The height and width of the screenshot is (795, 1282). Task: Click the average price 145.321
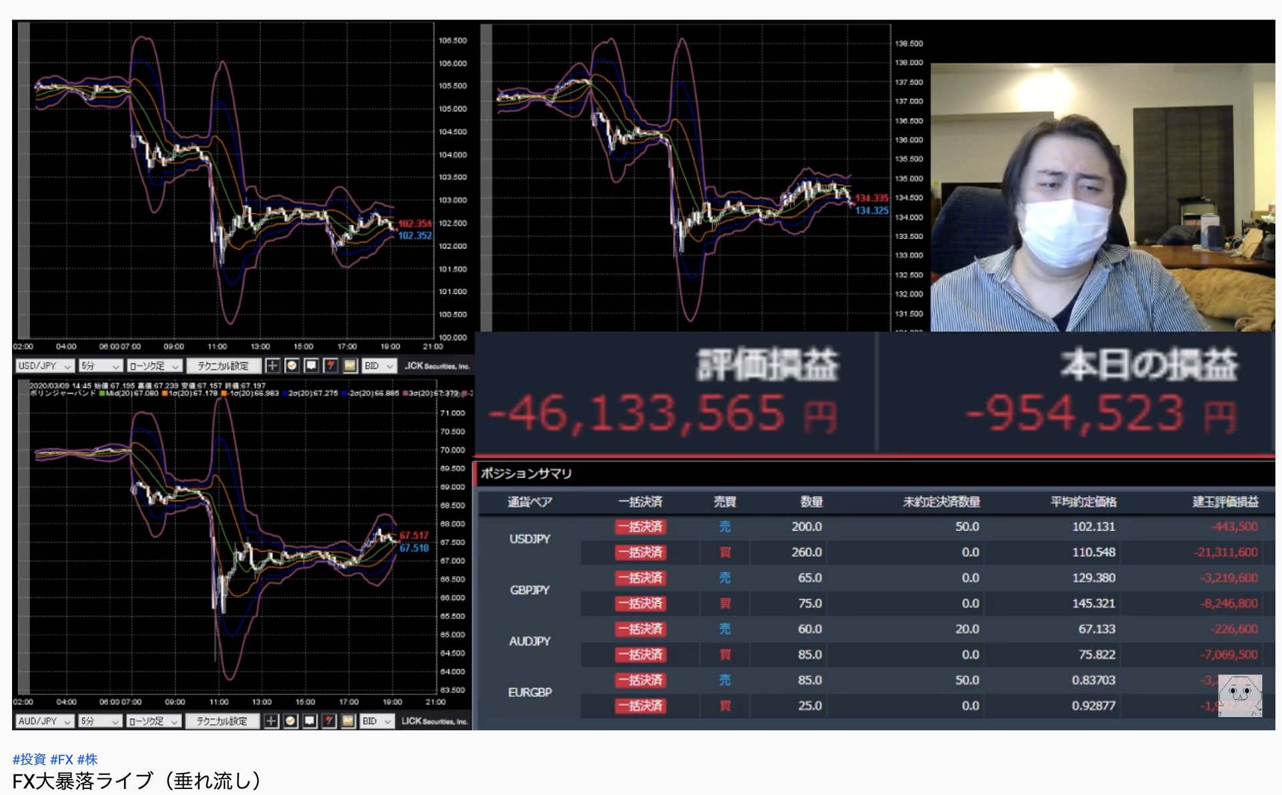click(1094, 603)
